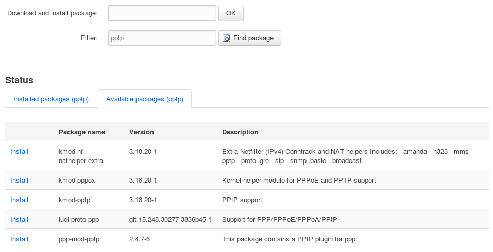Click OK to download and install package
This screenshot has height=252, width=493.
tap(231, 13)
